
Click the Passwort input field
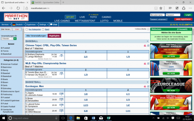(173, 15)
